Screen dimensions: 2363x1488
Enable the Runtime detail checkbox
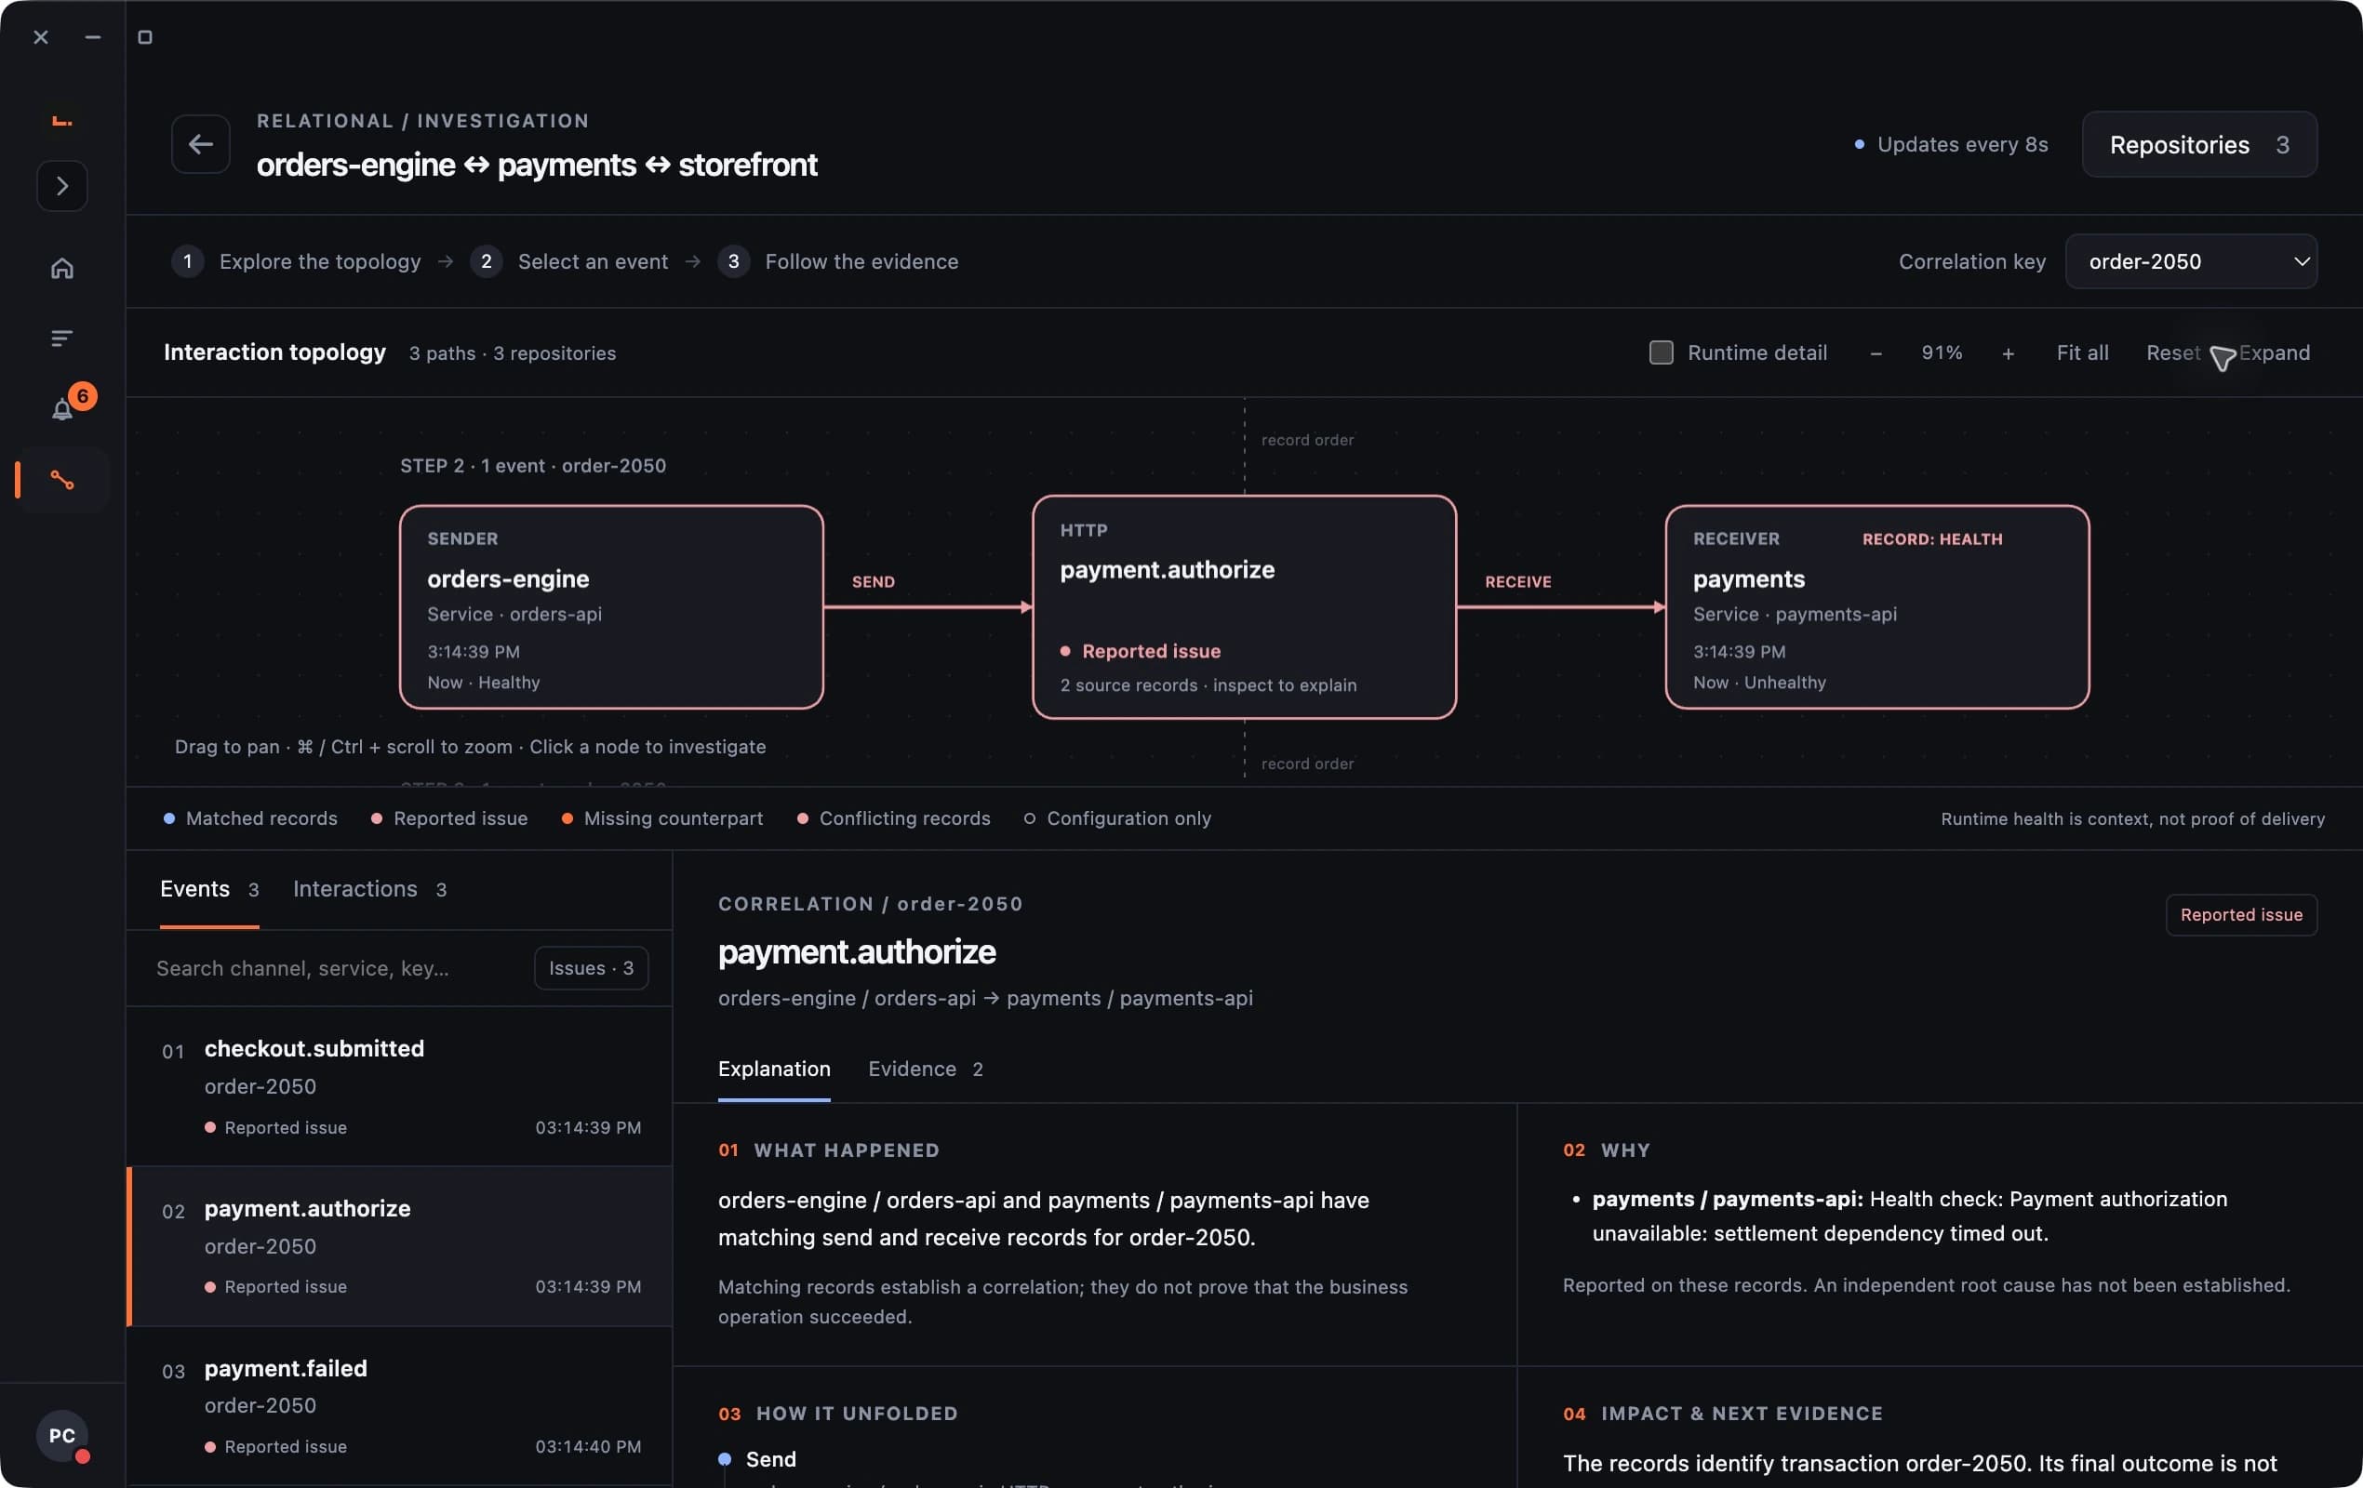[1661, 352]
